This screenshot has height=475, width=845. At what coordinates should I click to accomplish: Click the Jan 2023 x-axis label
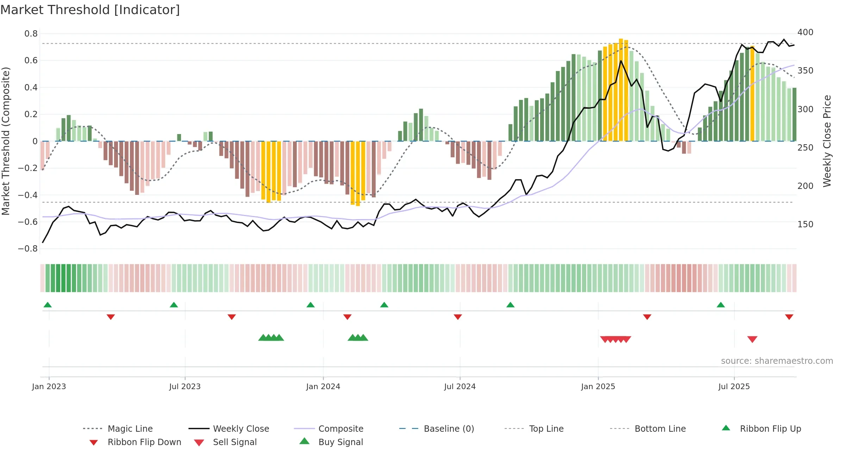(49, 386)
